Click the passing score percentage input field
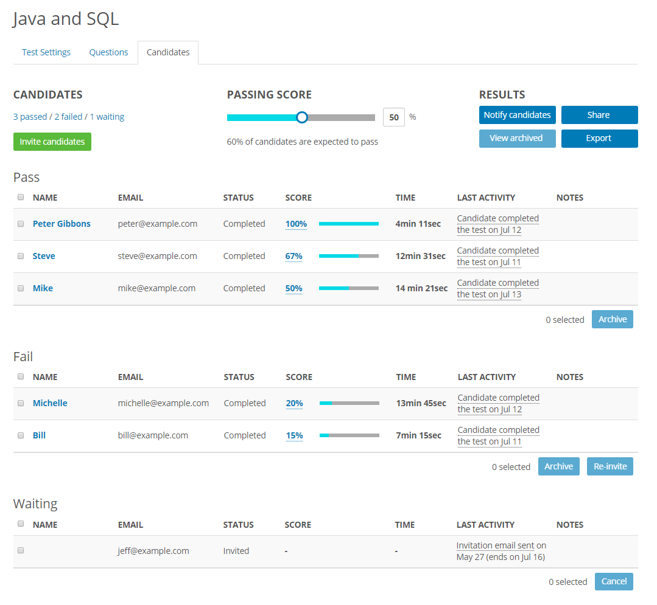The width and height of the screenshot is (657, 605). 394,117
